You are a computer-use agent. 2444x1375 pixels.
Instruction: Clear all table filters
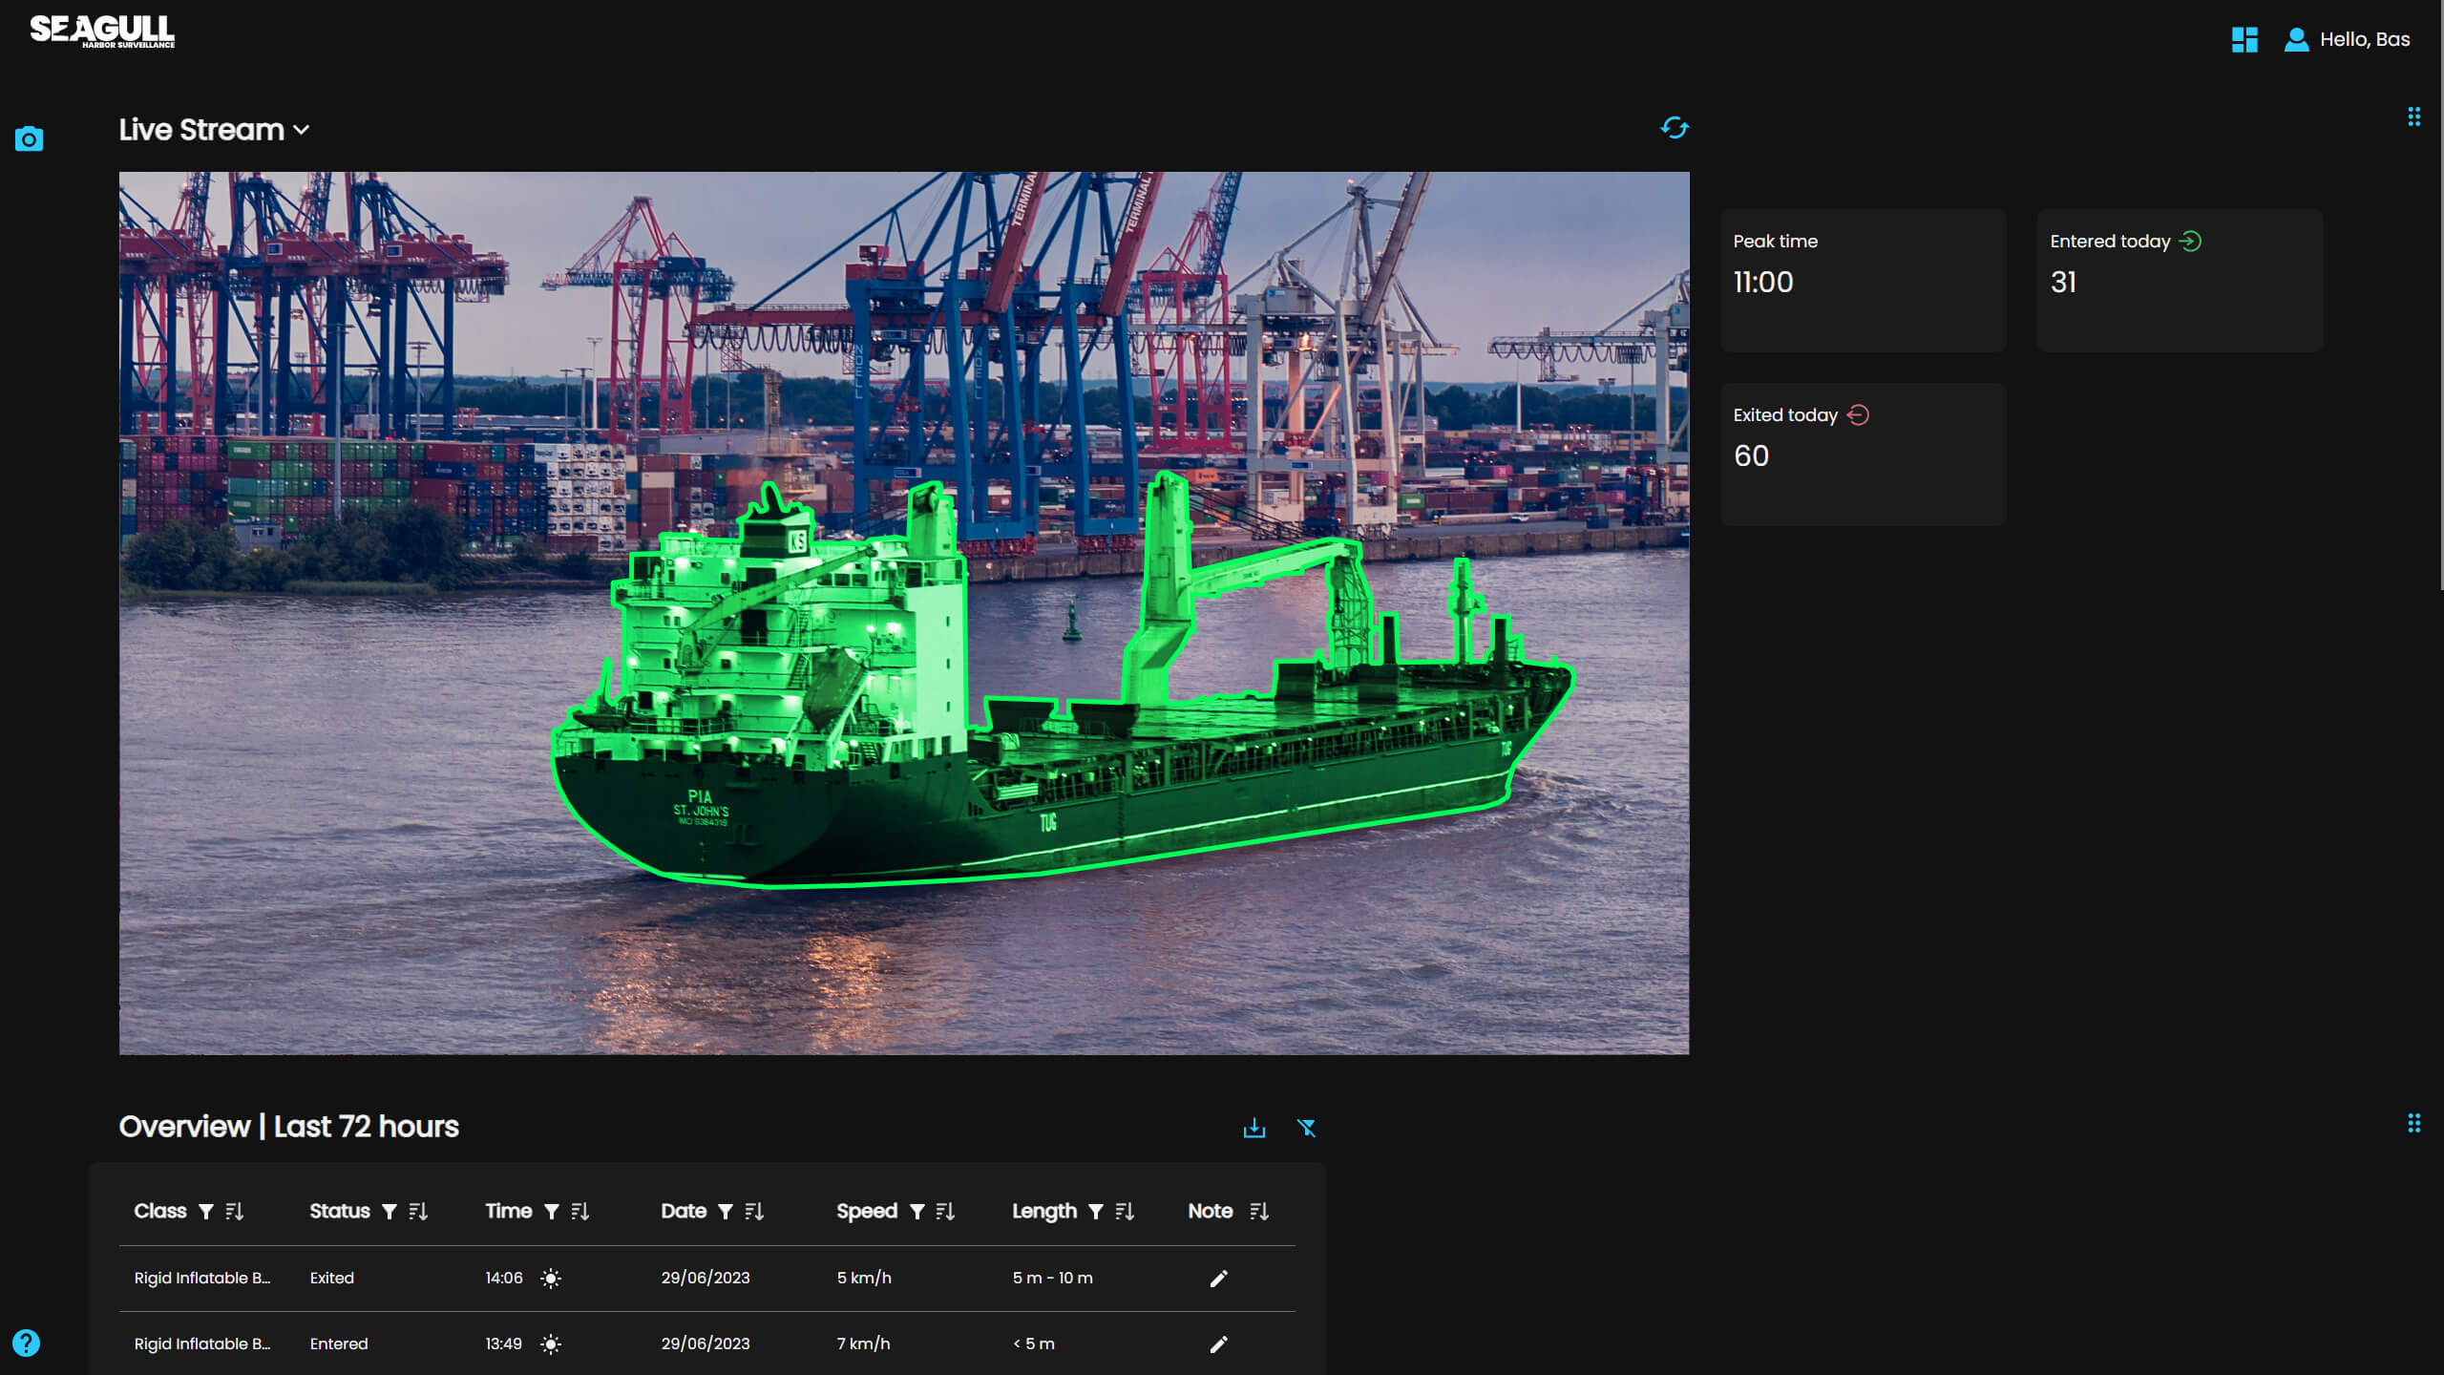click(x=1306, y=1128)
